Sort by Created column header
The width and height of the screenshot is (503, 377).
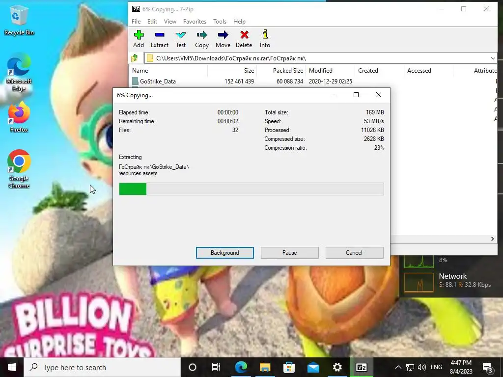[379, 71]
